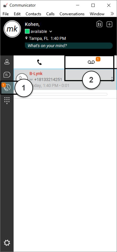The width and height of the screenshot is (117, 252).
Task: Switch to the voicemail tab
Action: point(91,62)
